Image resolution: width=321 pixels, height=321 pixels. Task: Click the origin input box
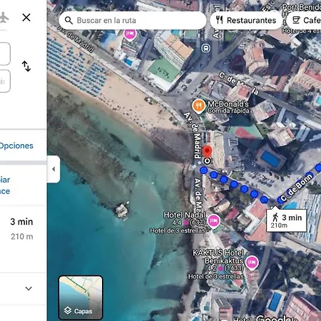[5, 53]
